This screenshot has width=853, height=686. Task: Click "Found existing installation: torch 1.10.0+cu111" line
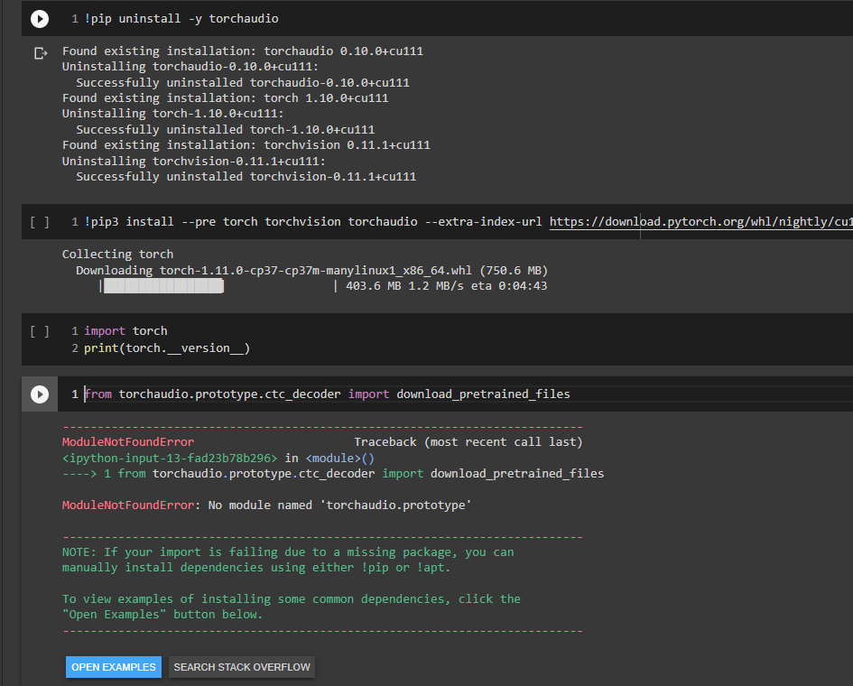[x=226, y=97]
